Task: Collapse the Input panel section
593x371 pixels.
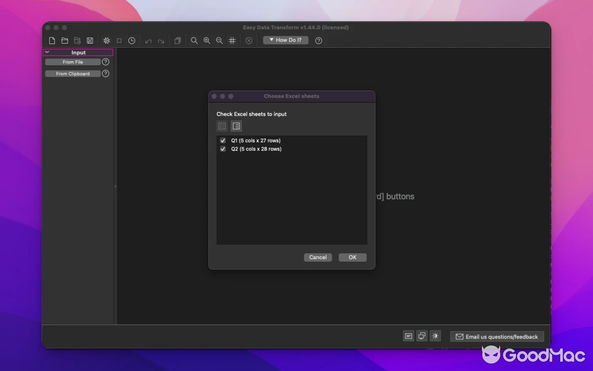Action: coord(47,52)
